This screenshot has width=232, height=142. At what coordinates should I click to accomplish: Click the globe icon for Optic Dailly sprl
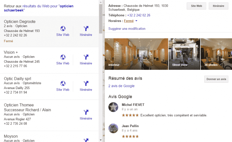(x=63, y=83)
